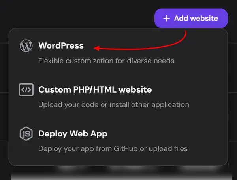The height and width of the screenshot is (180, 237).
Task: Select the code brackets icon
Action: (26, 90)
